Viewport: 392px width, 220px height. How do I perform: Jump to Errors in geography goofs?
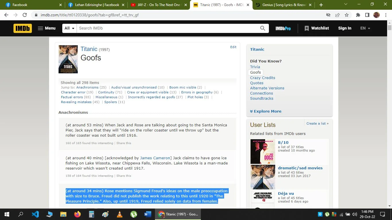(x=197, y=92)
